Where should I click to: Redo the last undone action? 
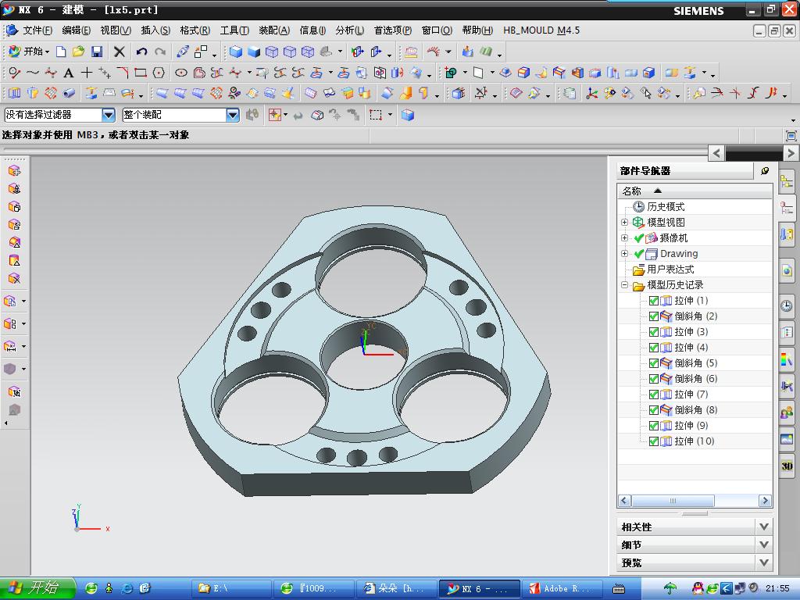point(160,52)
